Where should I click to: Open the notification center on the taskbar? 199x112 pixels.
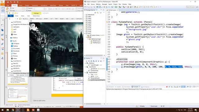click(196, 110)
